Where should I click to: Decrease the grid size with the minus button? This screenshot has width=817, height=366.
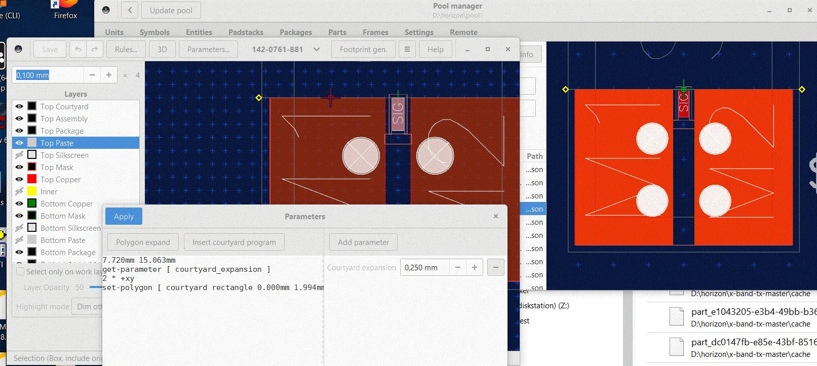92,75
